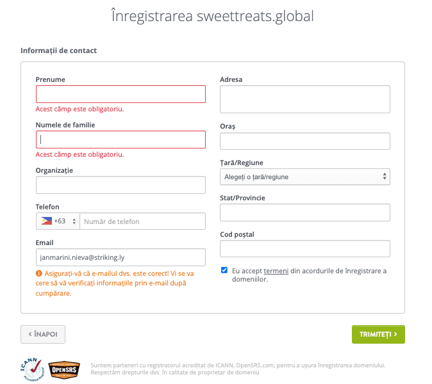Click the TRIMITEȚI submit button
The height and width of the screenshot is (384, 432).
pyautogui.click(x=378, y=334)
